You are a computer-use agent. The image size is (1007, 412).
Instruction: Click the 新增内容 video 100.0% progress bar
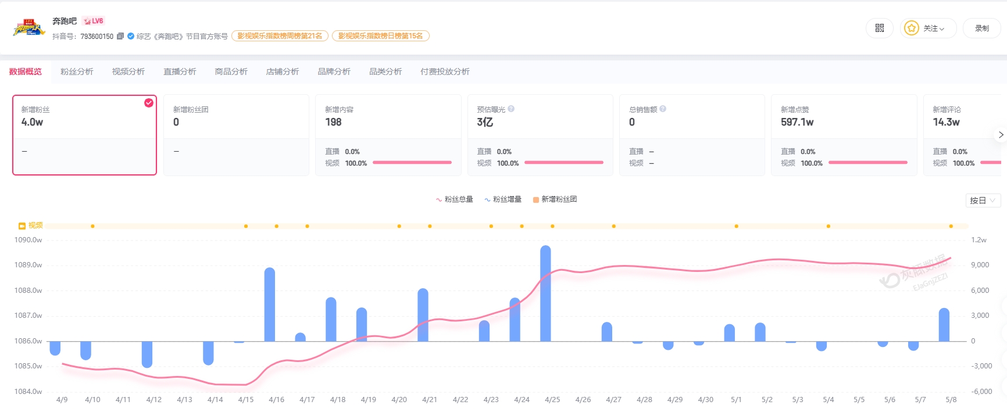412,163
